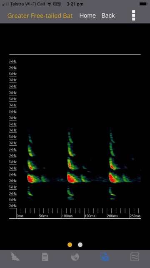This screenshot has height=268, width=150.
Task: Tap the battery status icon
Action: click(143, 4)
